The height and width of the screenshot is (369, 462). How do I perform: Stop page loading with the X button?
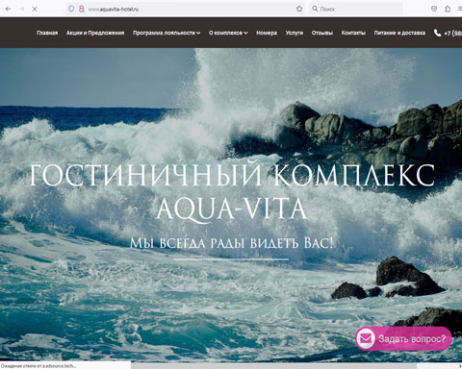[35, 9]
